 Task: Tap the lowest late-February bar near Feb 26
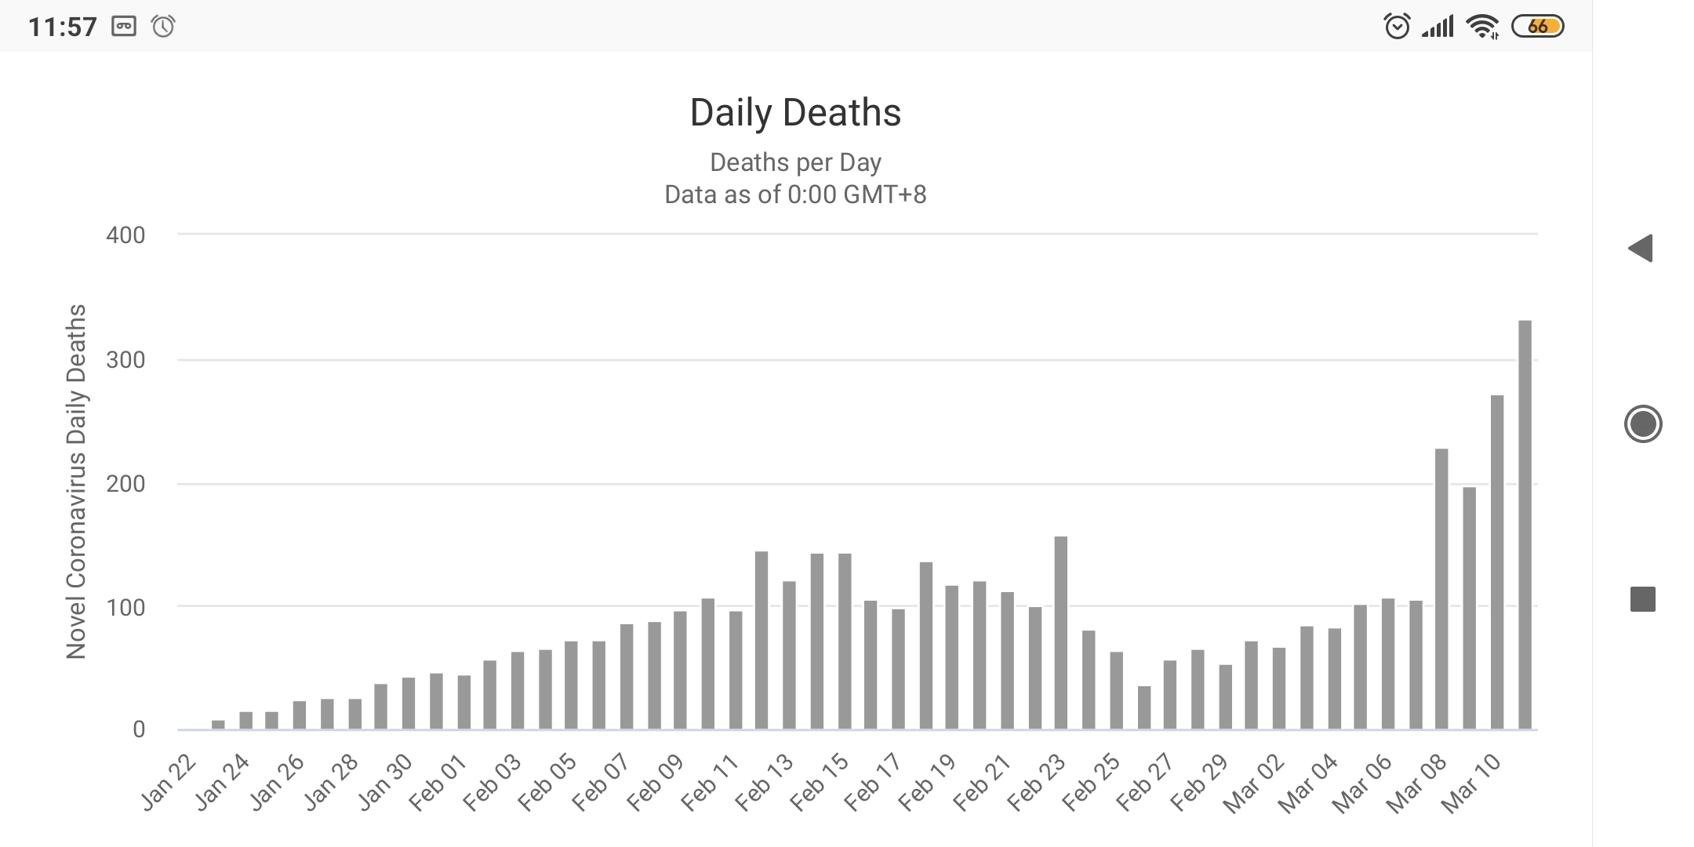(x=1144, y=708)
